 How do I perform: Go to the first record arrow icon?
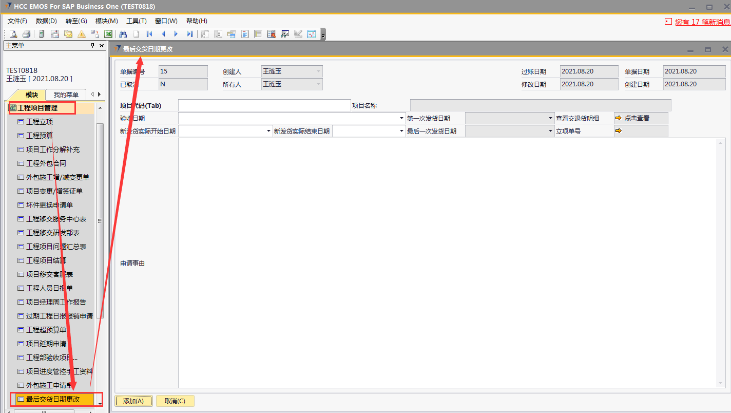[149, 34]
